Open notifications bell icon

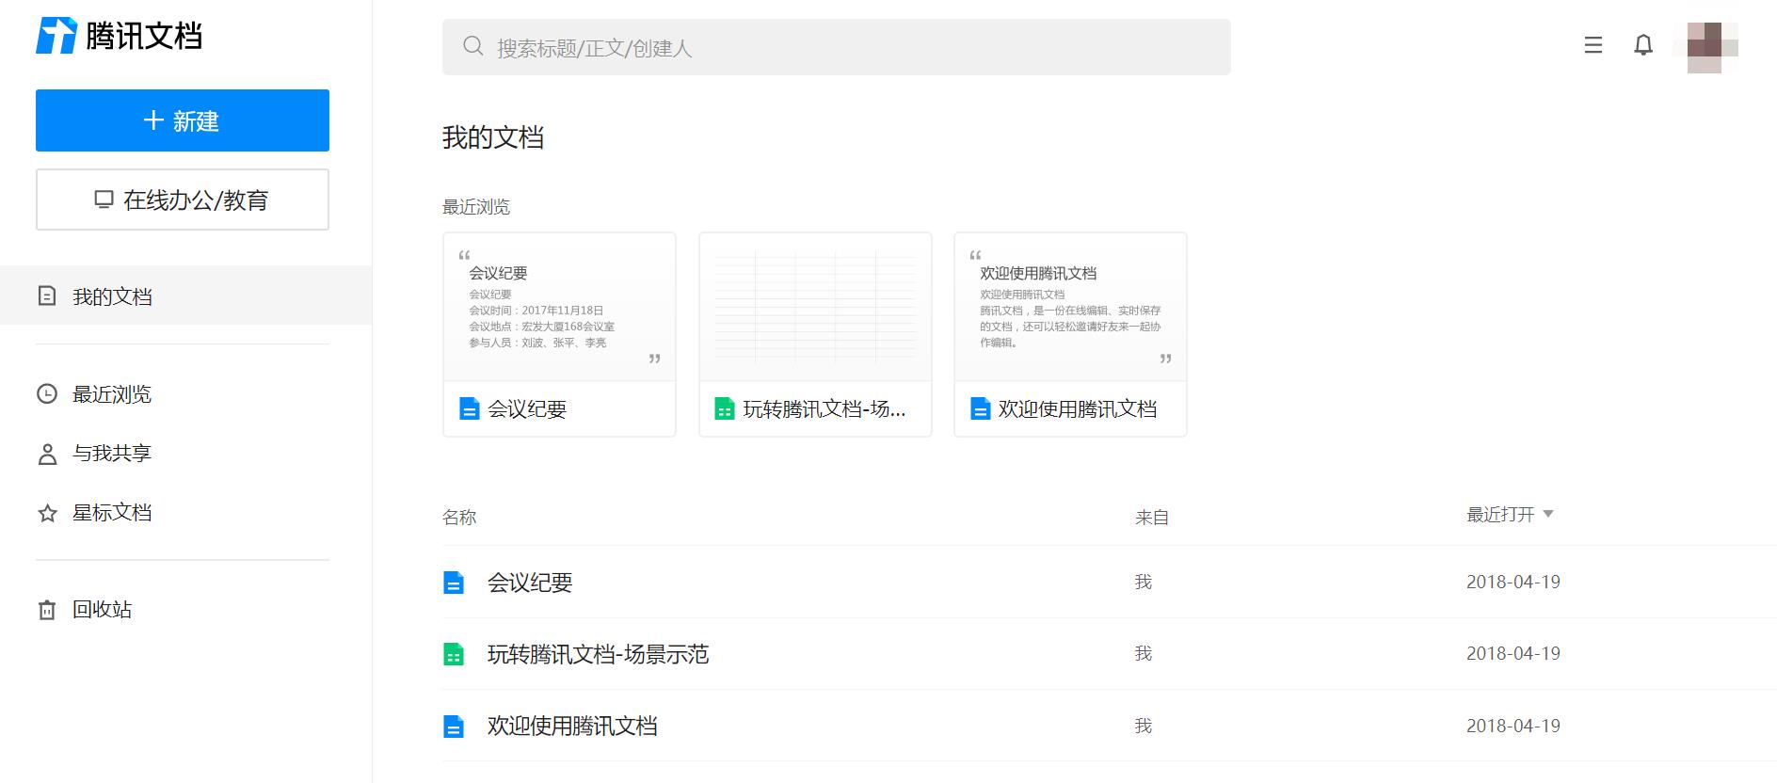click(1643, 45)
